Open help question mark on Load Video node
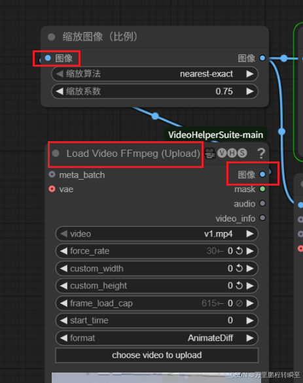Viewport: 303px width, 383px height. pos(261,154)
